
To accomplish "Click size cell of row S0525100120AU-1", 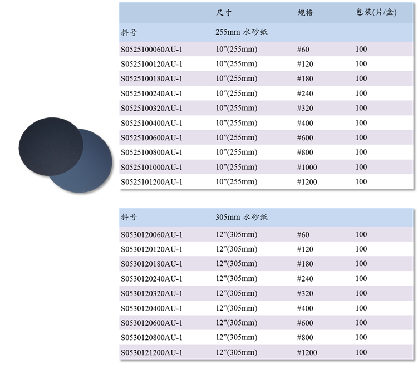I will (x=236, y=64).
